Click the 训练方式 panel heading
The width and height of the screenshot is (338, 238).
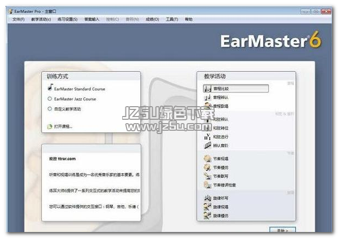[58, 76]
